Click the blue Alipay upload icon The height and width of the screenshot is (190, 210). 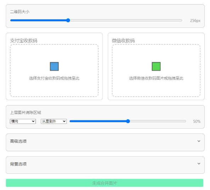pos(54,66)
